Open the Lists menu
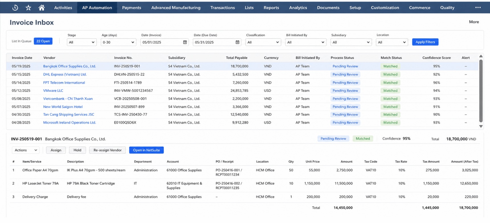This screenshot has width=490, height=223. [x=249, y=8]
